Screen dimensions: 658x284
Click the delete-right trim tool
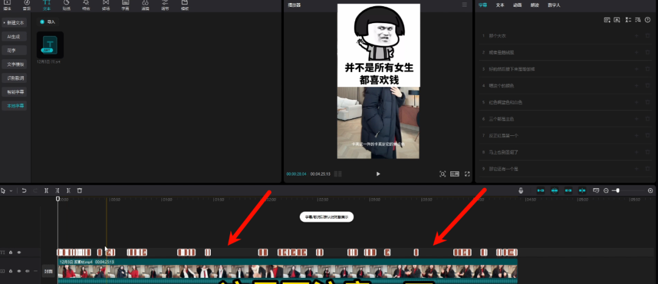point(68,191)
